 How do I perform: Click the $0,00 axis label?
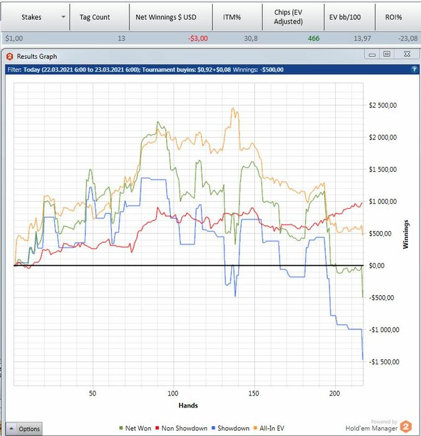377,265
